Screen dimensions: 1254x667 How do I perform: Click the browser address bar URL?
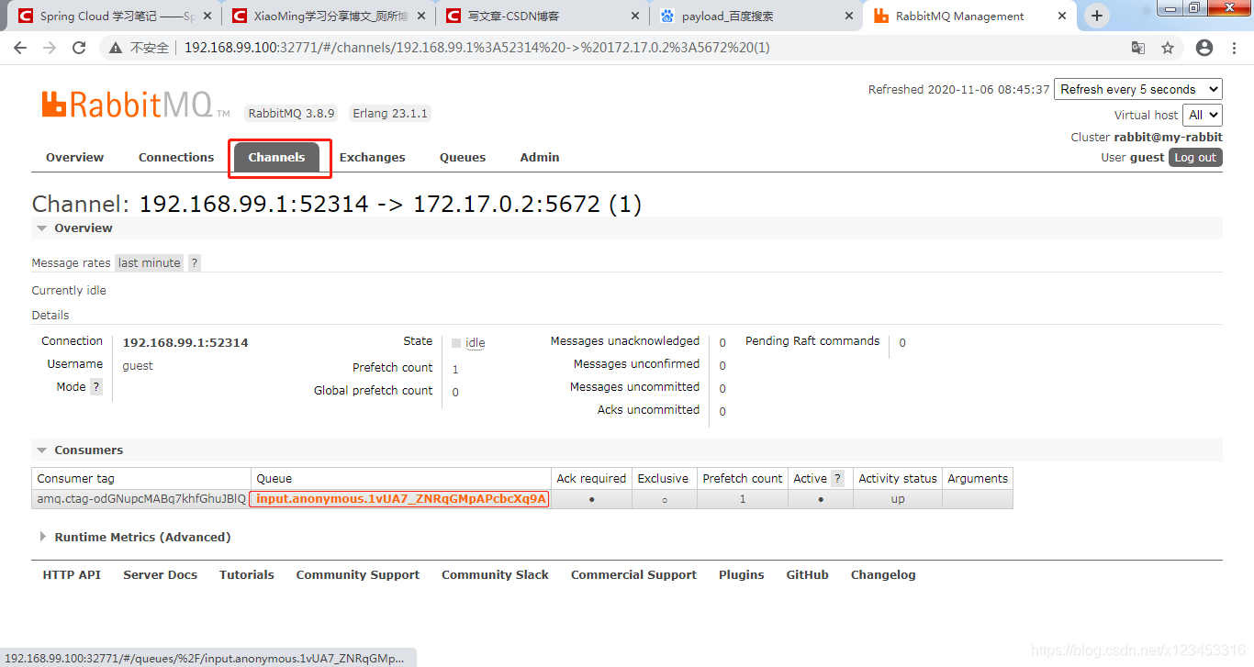point(477,48)
